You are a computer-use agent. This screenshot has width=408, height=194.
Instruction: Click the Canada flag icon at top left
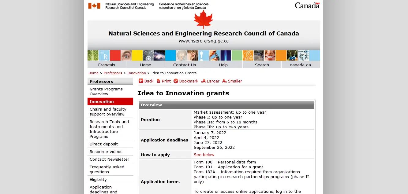[x=94, y=6]
